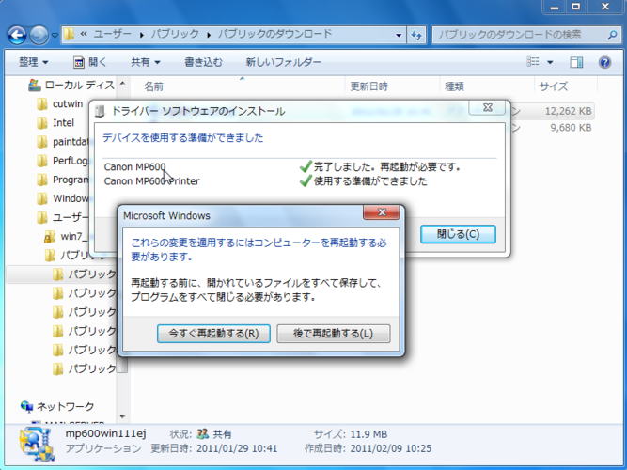Open the view options dropdown arrow
This screenshot has width=627, height=470.
click(550, 62)
